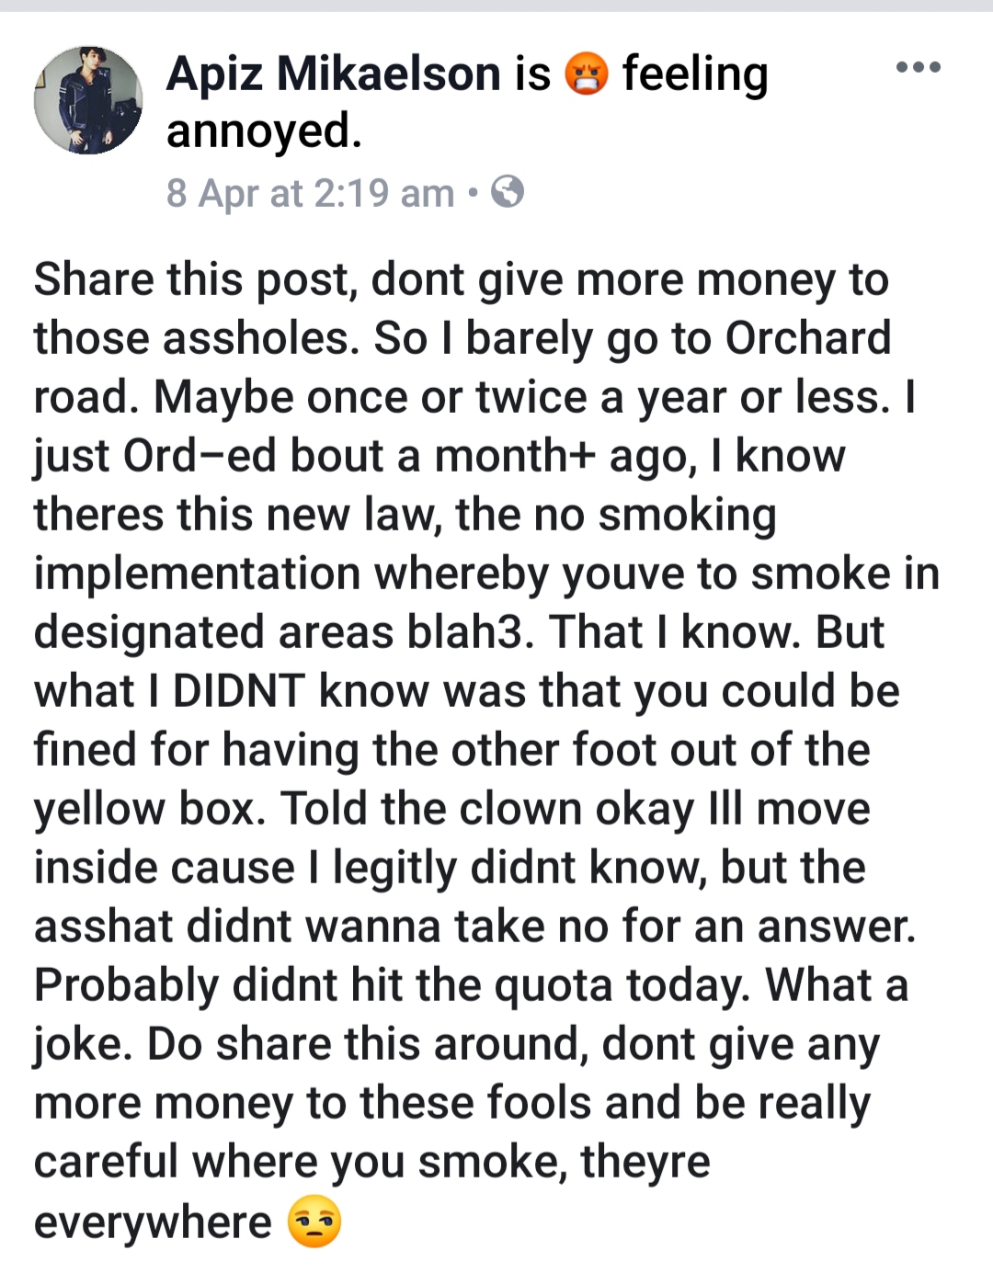Click the words 'Orchard' in the post
993x1273 pixels.
coord(808,337)
